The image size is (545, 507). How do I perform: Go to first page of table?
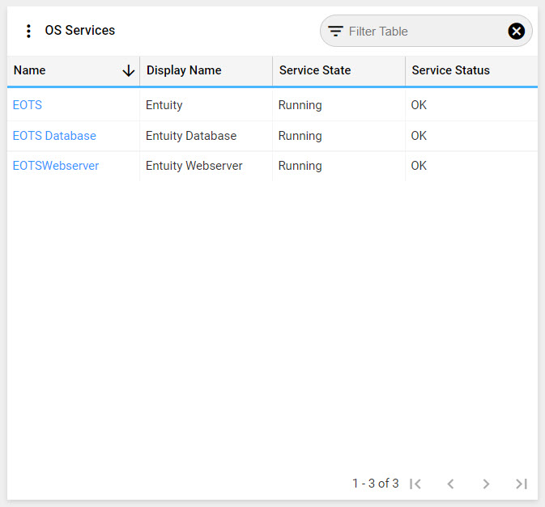pos(415,484)
